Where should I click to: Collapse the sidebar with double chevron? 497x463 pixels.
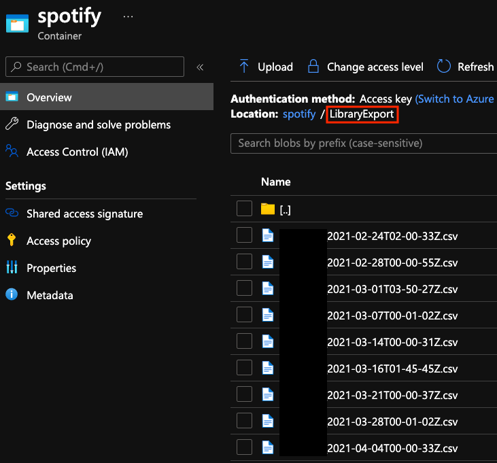coord(200,67)
